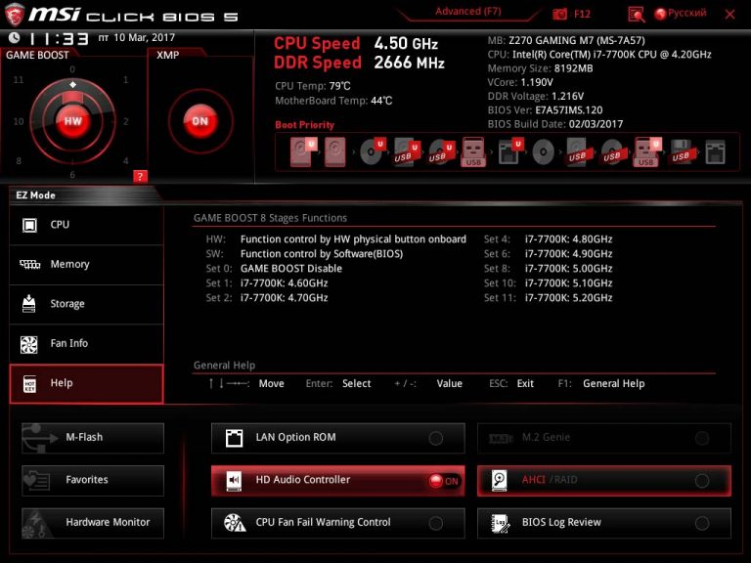This screenshot has width=751, height=563.
Task: Select the USB key boot icon without badge
Action: click(473, 152)
